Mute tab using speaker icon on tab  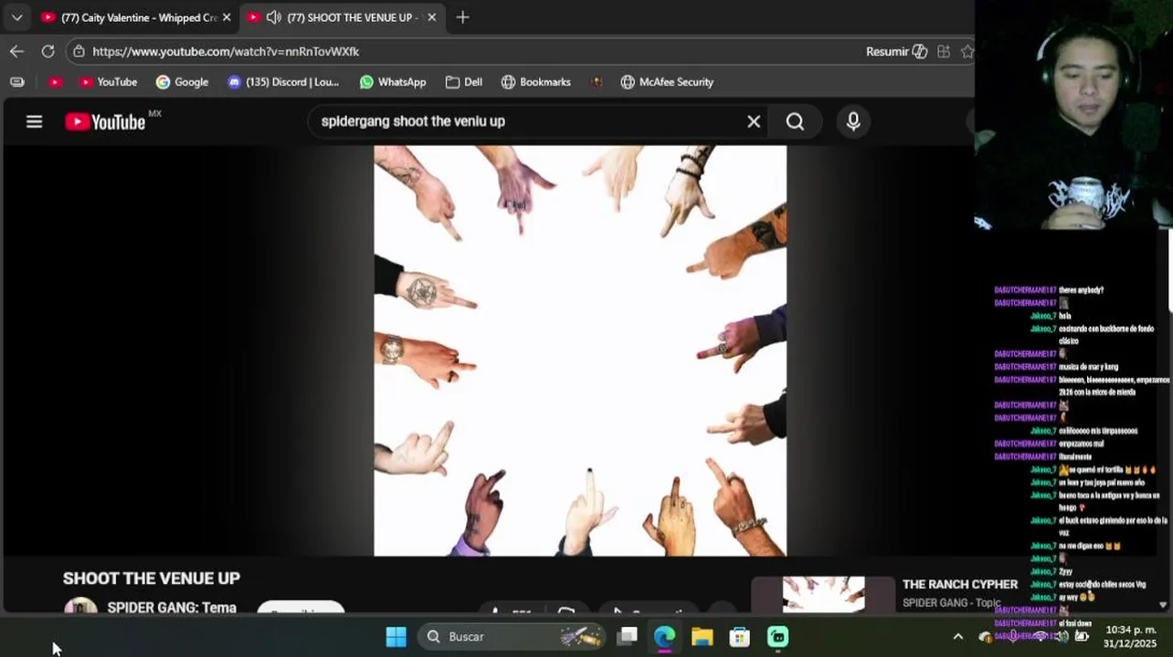273,17
